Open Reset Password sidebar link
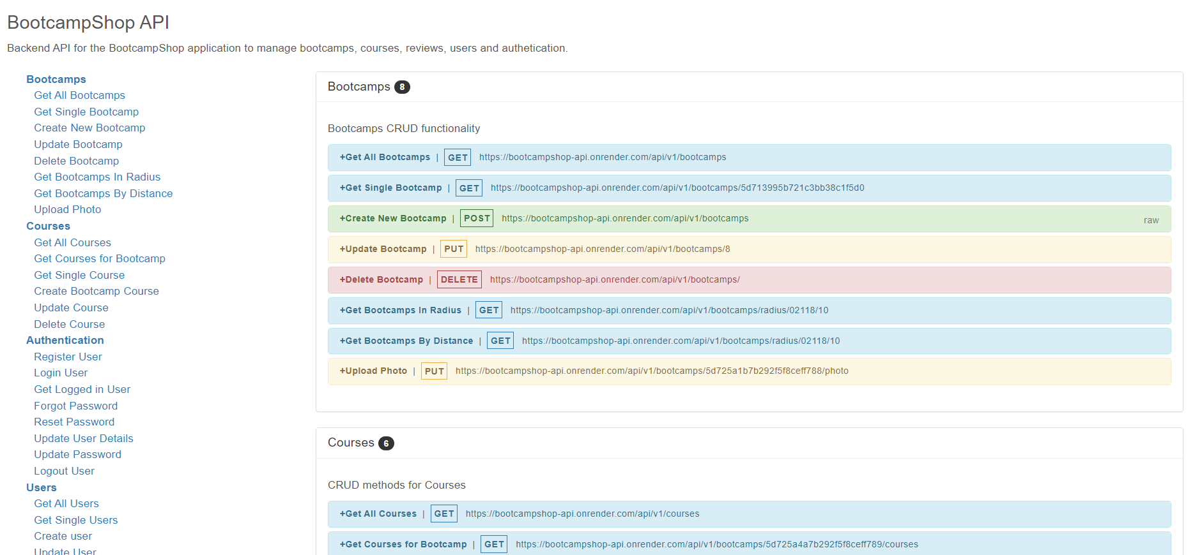Viewport: 1195px width, 555px height. [74, 422]
